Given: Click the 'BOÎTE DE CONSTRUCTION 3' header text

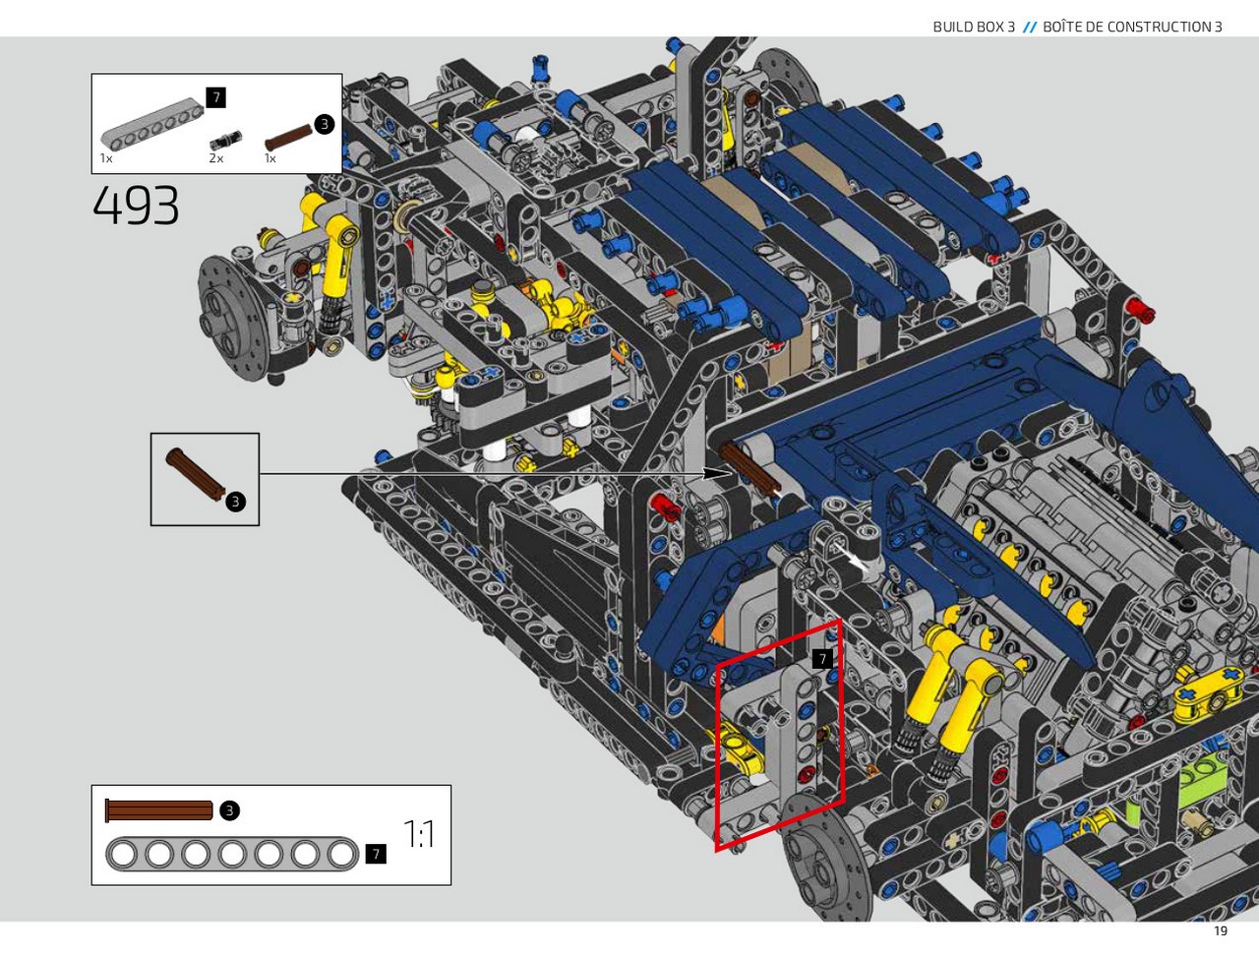Looking at the screenshot, I should tap(1132, 27).
